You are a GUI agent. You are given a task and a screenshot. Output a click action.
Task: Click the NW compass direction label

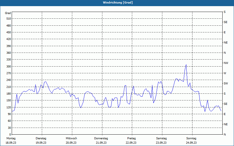pyautogui.click(x=226, y=63)
